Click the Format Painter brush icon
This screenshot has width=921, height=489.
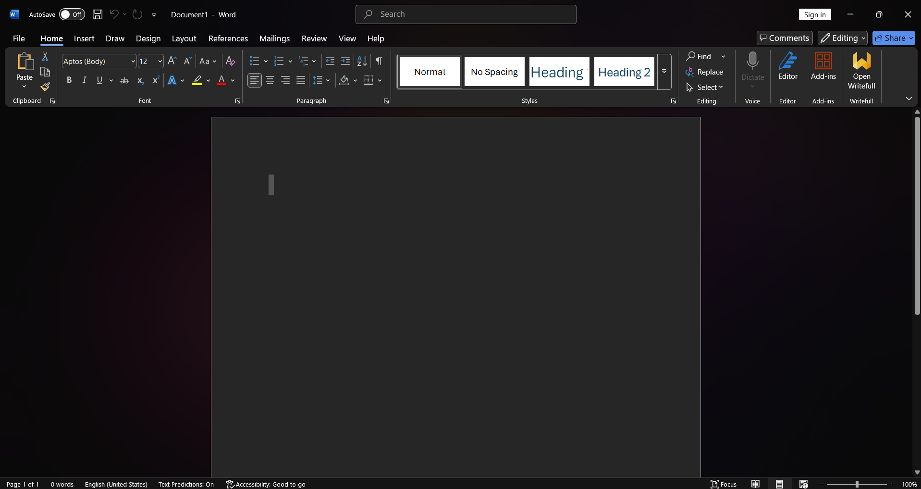pyautogui.click(x=45, y=87)
